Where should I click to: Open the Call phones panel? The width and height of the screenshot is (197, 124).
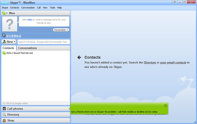click(x=35, y=109)
